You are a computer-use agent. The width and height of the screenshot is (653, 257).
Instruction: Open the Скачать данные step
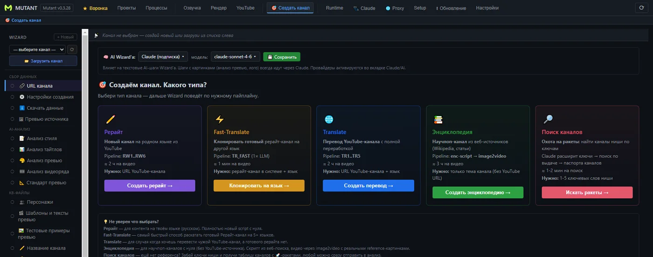coord(43,108)
